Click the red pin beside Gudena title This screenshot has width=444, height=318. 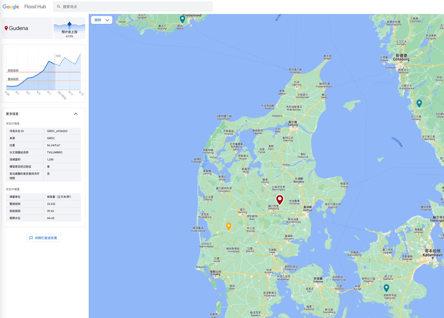tap(6, 28)
